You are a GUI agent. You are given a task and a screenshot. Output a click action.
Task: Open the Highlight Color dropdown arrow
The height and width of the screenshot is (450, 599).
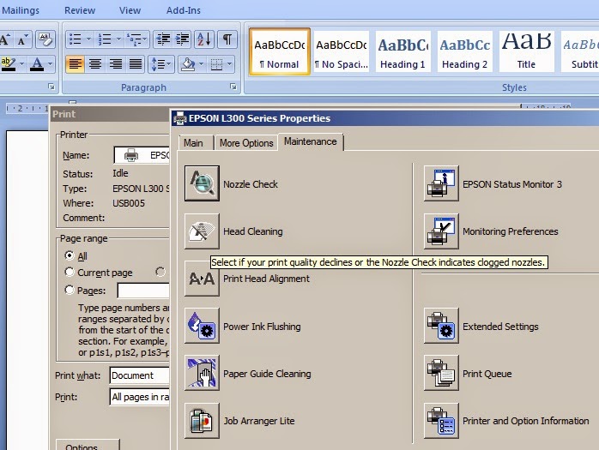(21, 63)
